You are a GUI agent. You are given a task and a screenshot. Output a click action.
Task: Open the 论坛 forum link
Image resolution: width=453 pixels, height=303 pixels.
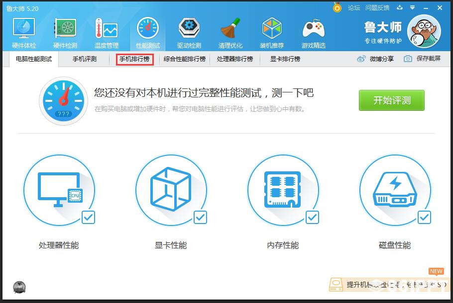tap(354, 8)
